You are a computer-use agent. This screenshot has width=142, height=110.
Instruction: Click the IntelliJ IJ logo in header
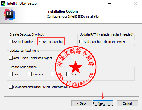[9, 15]
